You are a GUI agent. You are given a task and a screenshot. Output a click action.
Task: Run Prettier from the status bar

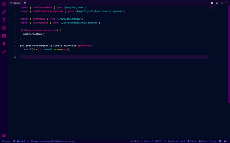pyautogui.click(x=213, y=141)
